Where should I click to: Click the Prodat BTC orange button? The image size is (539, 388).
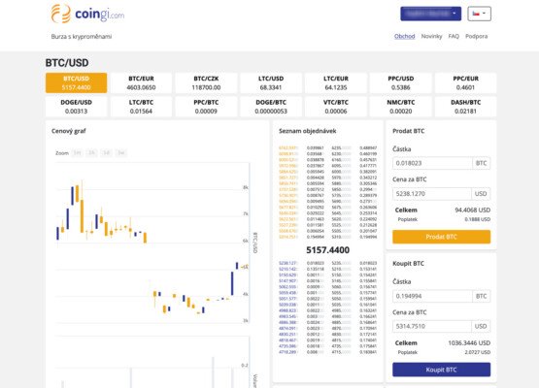(x=441, y=237)
